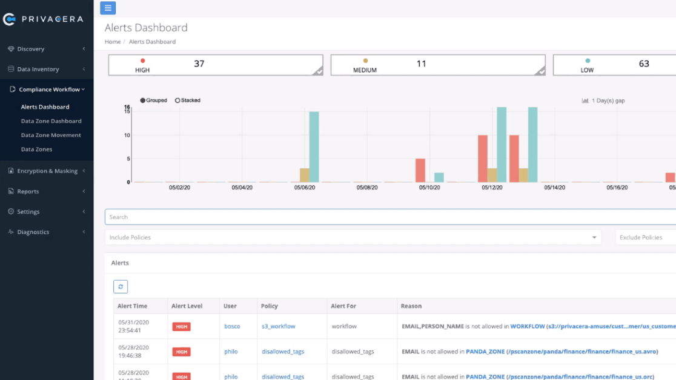The width and height of the screenshot is (676, 380).
Task: Open the s3_workflow policy link
Action: click(278, 326)
